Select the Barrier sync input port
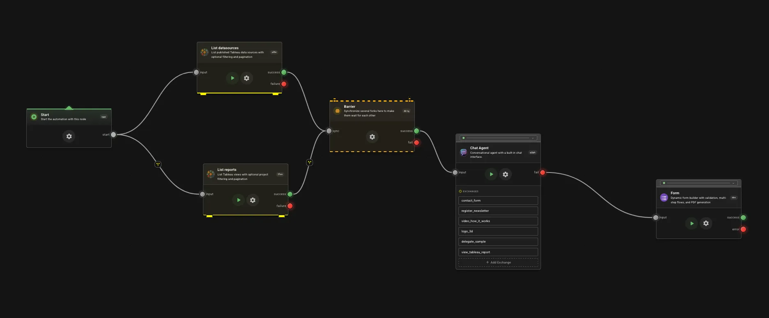The height and width of the screenshot is (318, 769). [329, 131]
